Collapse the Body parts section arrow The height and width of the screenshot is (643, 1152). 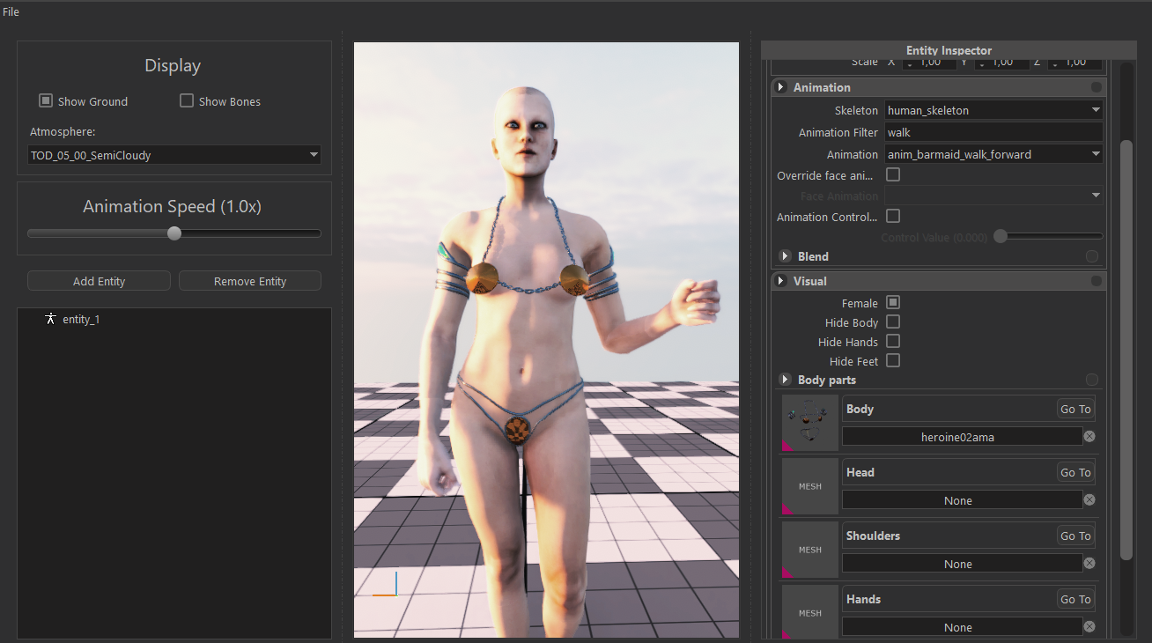click(784, 380)
